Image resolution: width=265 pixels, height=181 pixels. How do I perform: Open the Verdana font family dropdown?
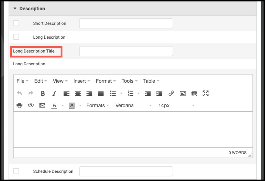click(x=133, y=105)
